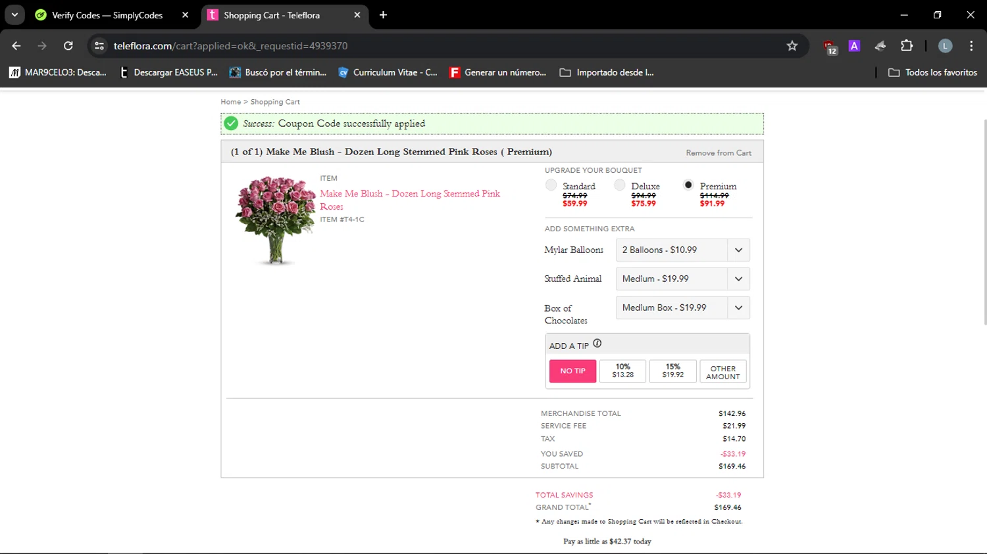Click the tip information icon
987x554 pixels.
pyautogui.click(x=597, y=343)
